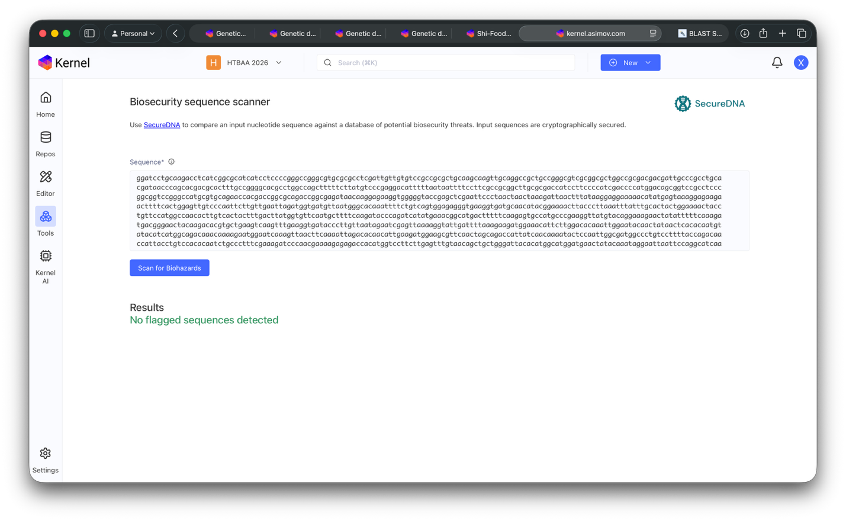Show info tooltip next to Sequence label
Screen dimensions: 846x521
[x=172, y=162]
